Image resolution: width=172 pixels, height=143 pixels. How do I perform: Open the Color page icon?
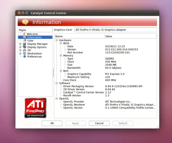click(x=25, y=41)
